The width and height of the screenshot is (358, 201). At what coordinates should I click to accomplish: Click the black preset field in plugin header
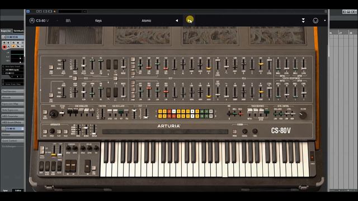tap(72, 11)
